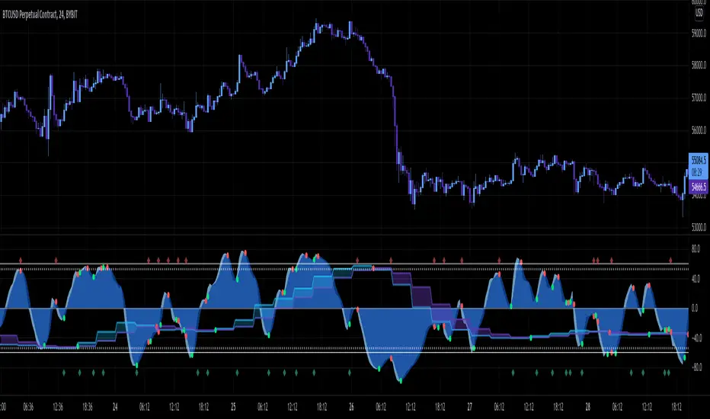Select the 56000.0 price axis label

(699, 130)
